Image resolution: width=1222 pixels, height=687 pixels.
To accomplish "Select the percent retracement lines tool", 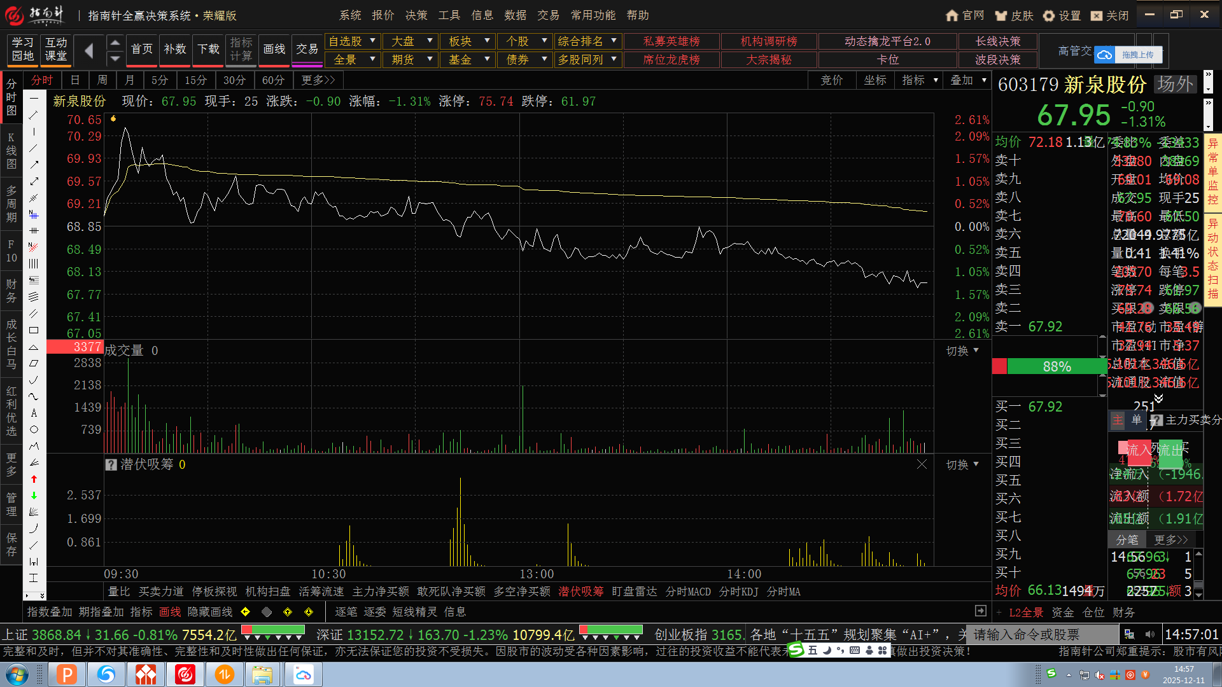I will point(34,281).
